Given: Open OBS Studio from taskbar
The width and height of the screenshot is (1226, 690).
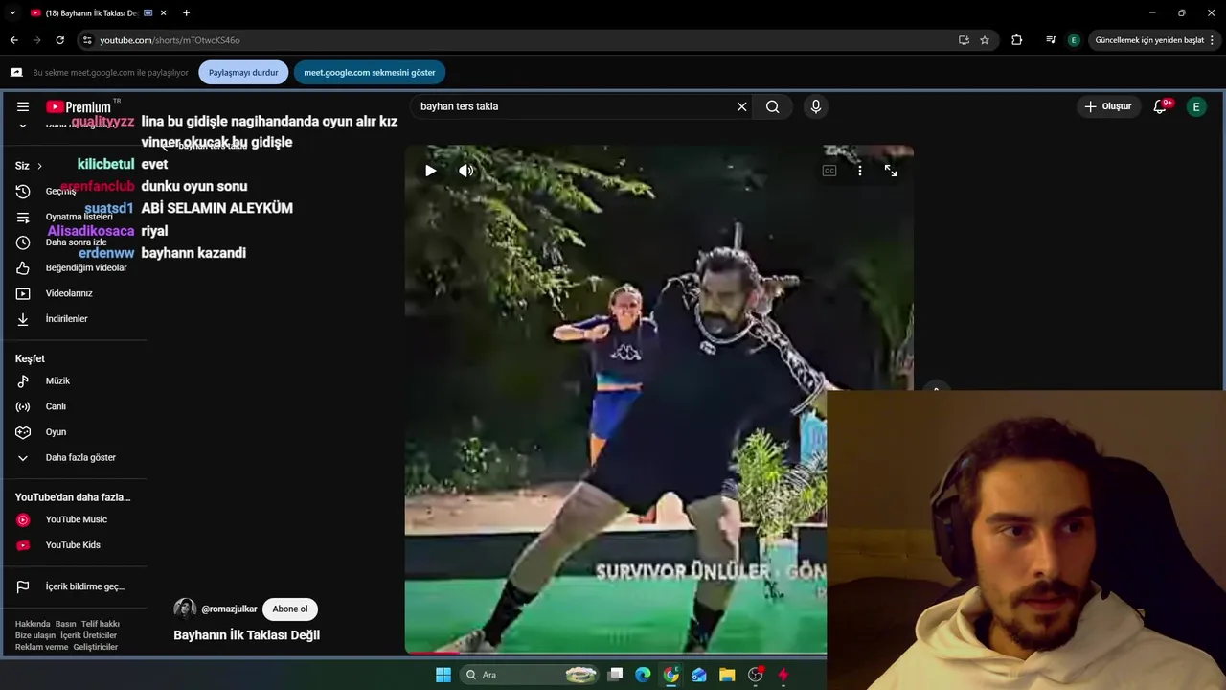Looking at the screenshot, I should 756,675.
